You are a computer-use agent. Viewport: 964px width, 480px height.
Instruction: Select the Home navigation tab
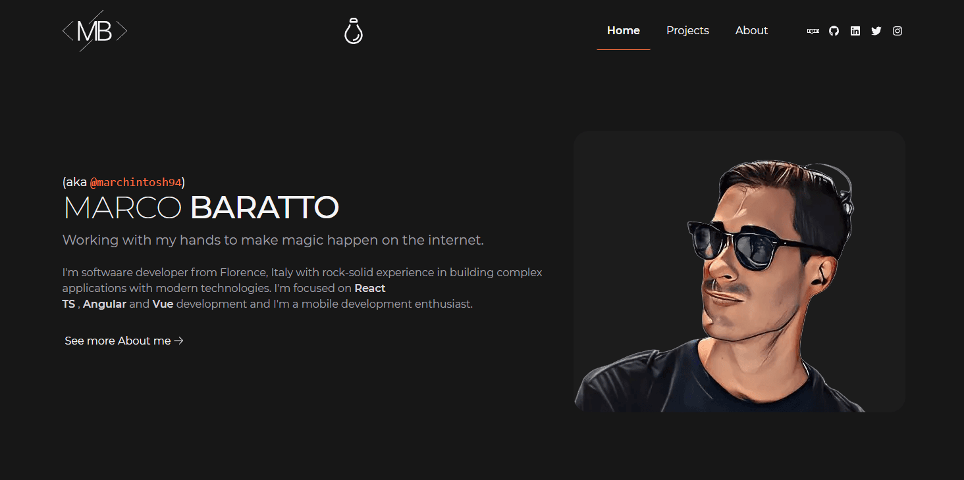(624, 31)
